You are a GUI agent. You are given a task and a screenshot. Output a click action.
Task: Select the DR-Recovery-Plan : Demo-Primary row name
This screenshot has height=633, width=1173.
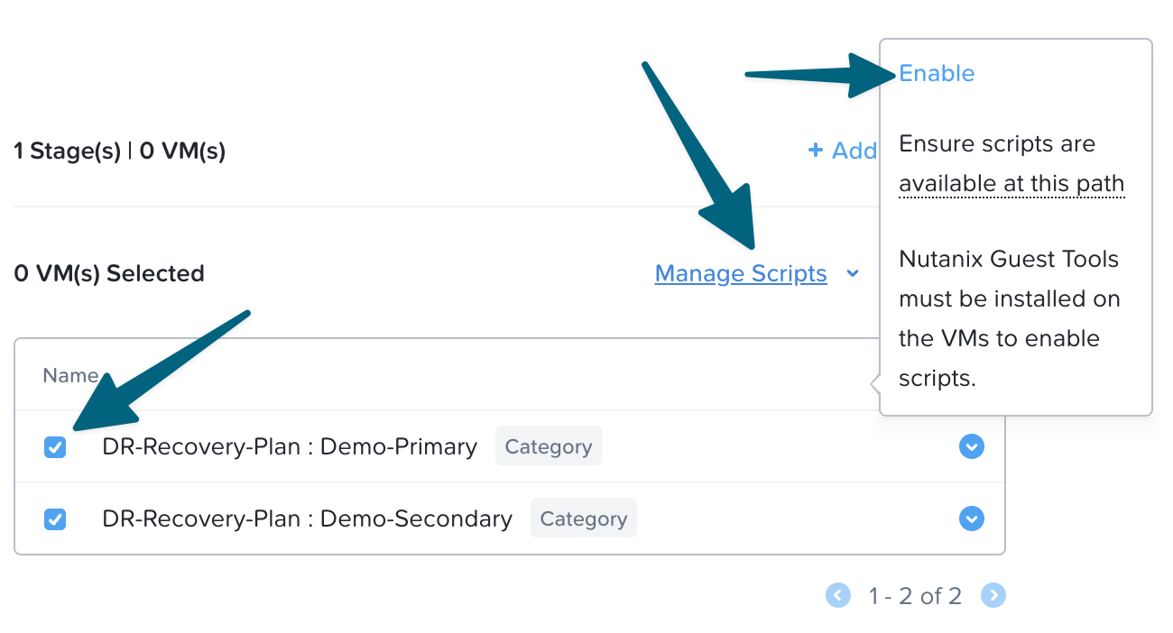coord(290,447)
